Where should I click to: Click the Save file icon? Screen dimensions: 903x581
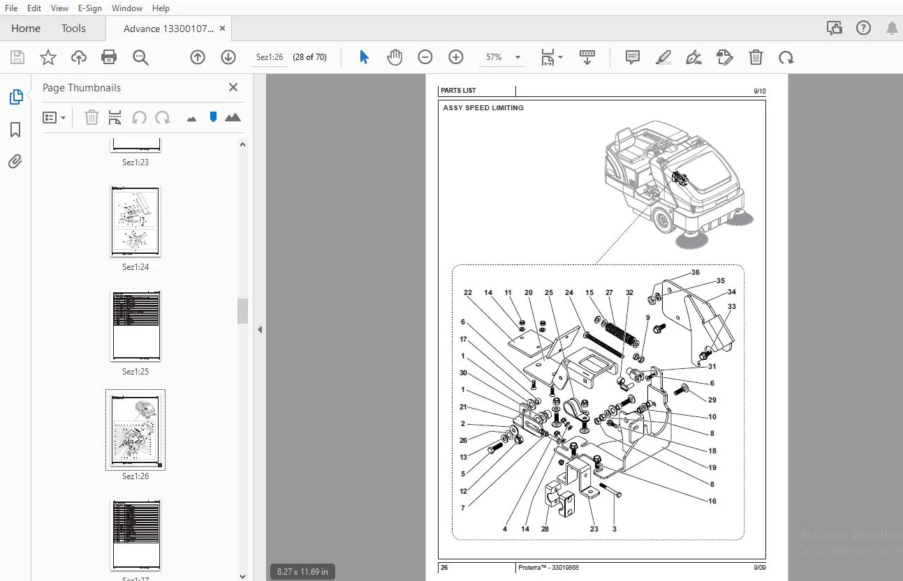pos(17,57)
